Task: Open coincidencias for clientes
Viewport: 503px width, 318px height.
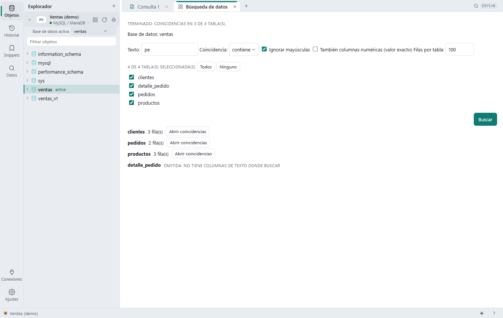Action: [188, 132]
